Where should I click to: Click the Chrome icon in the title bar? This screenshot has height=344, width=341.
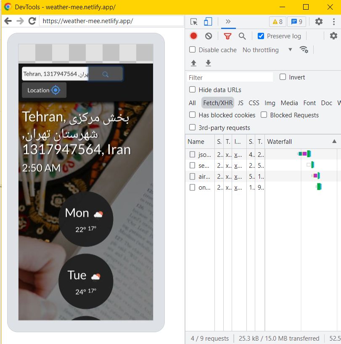tap(8, 7)
